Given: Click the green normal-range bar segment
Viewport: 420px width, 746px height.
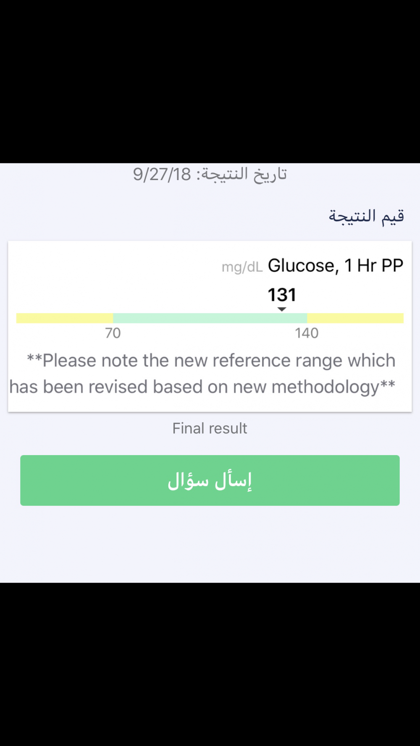Looking at the screenshot, I should [210, 318].
